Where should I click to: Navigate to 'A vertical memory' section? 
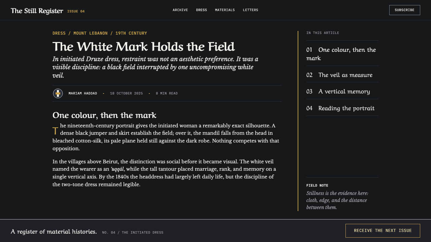coord(342,91)
